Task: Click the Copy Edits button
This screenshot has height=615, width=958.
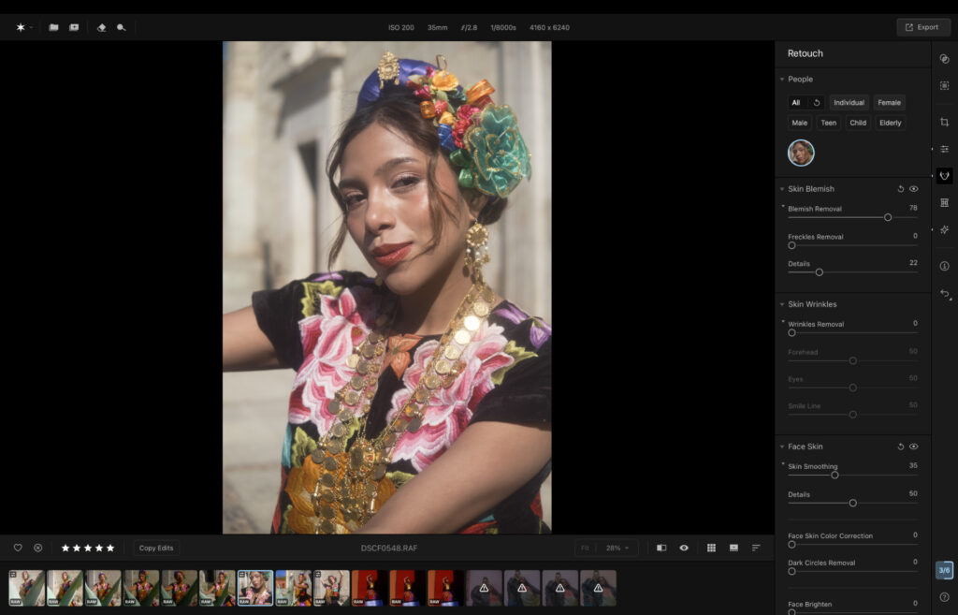Action: pyautogui.click(x=155, y=548)
